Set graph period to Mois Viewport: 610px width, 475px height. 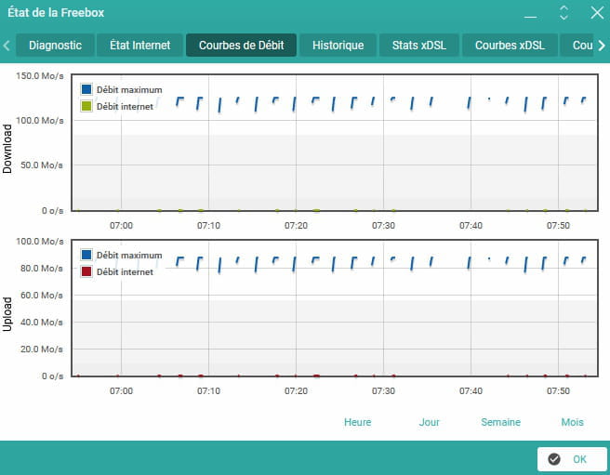click(572, 422)
